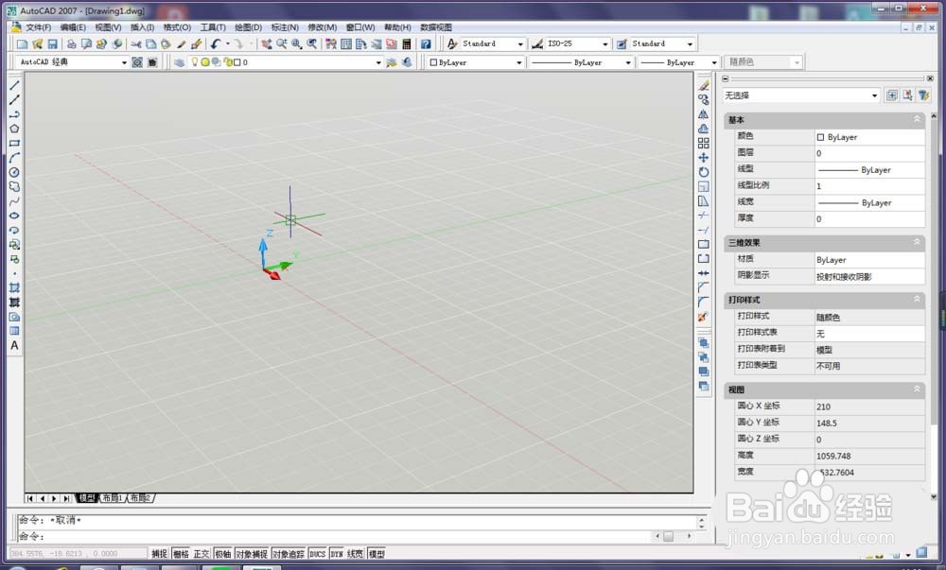Viewport: 946px width, 570px height.
Task: Toggle 正交 ortho mode in status bar
Action: [x=201, y=554]
